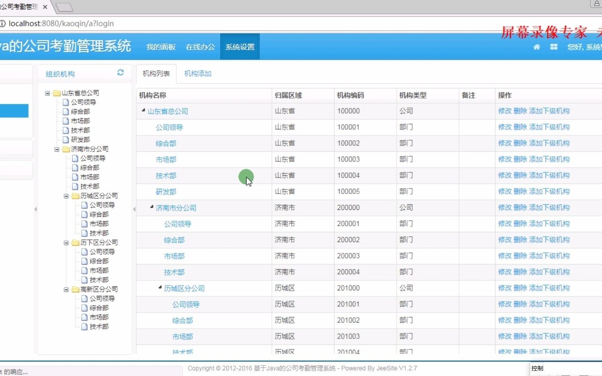Screen dimensions: 602x376
Task: Open the 山东省总公司 link in the table
Action: point(168,112)
